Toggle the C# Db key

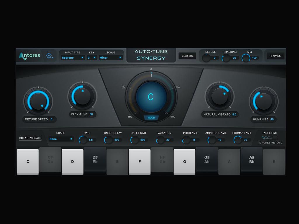pyautogui.click(x=50, y=160)
